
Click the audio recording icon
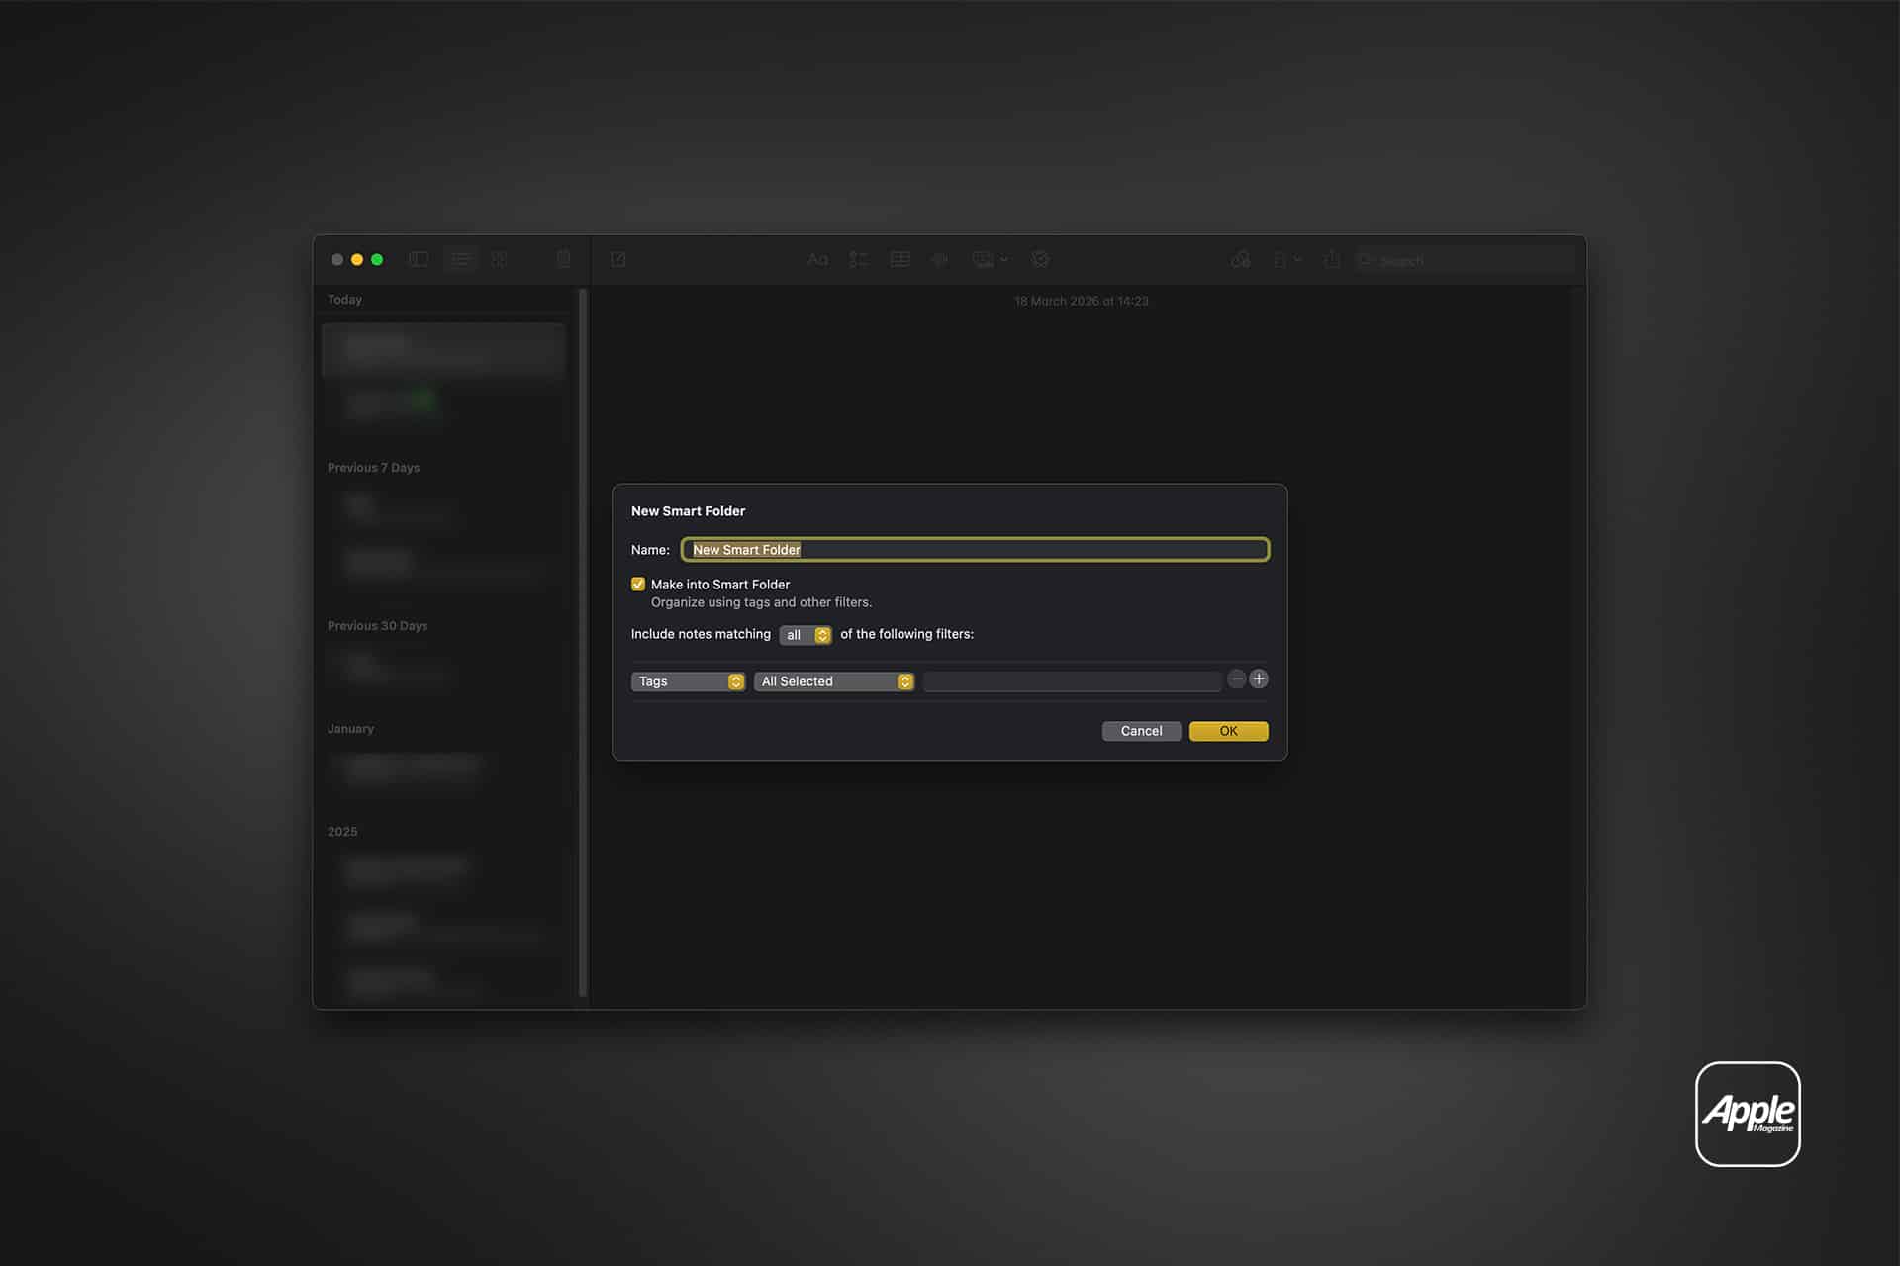pyautogui.click(x=940, y=259)
